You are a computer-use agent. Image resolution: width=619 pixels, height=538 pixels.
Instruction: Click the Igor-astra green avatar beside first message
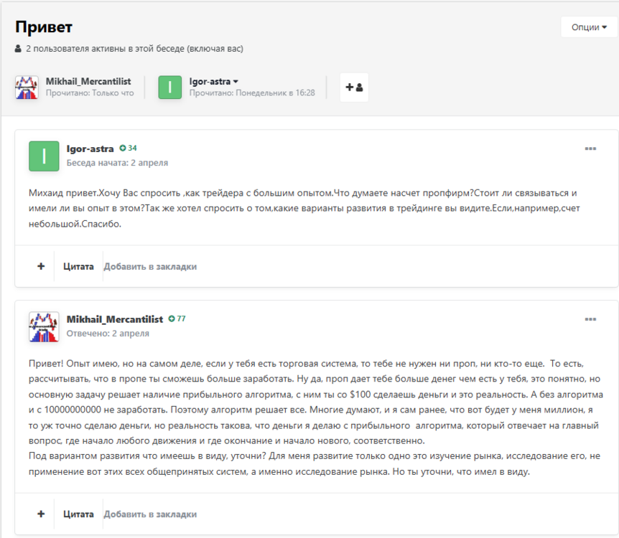(44, 156)
